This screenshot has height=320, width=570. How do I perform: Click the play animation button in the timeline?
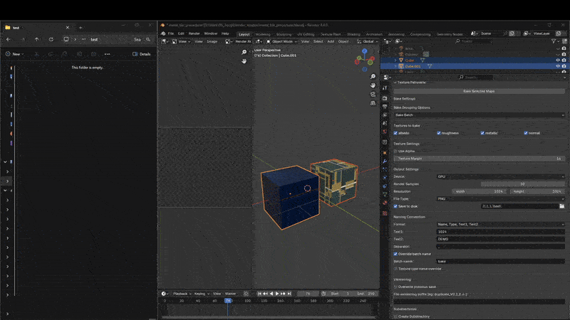coord(277,294)
